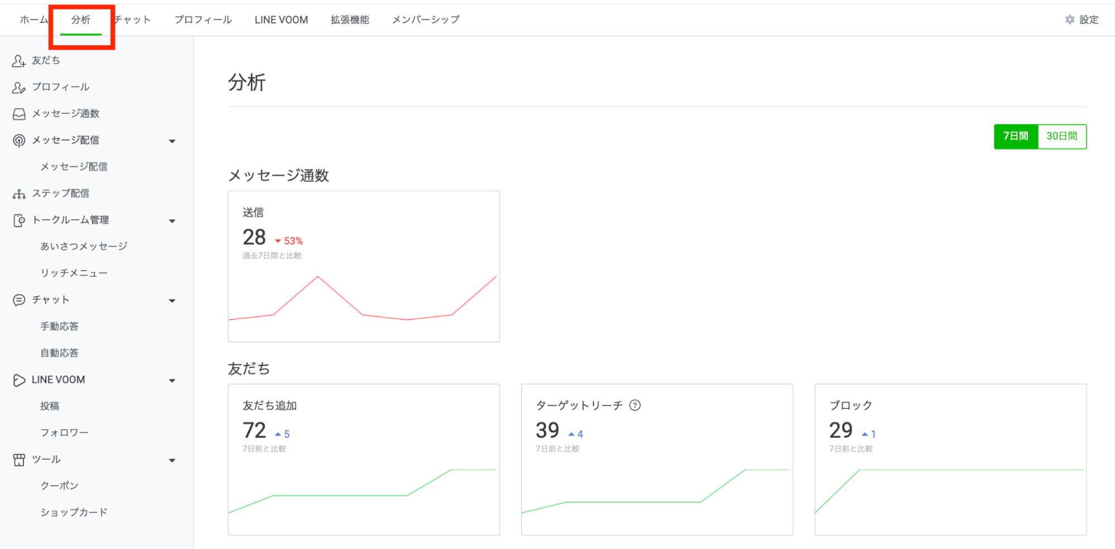Click the 友だち sidebar icon
This screenshot has width=1115, height=549.
click(19, 61)
